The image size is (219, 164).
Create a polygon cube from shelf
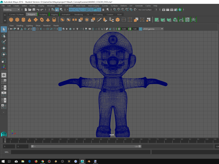click(17, 20)
